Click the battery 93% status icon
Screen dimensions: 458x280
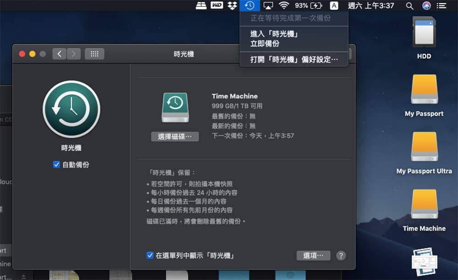[x=308, y=5]
